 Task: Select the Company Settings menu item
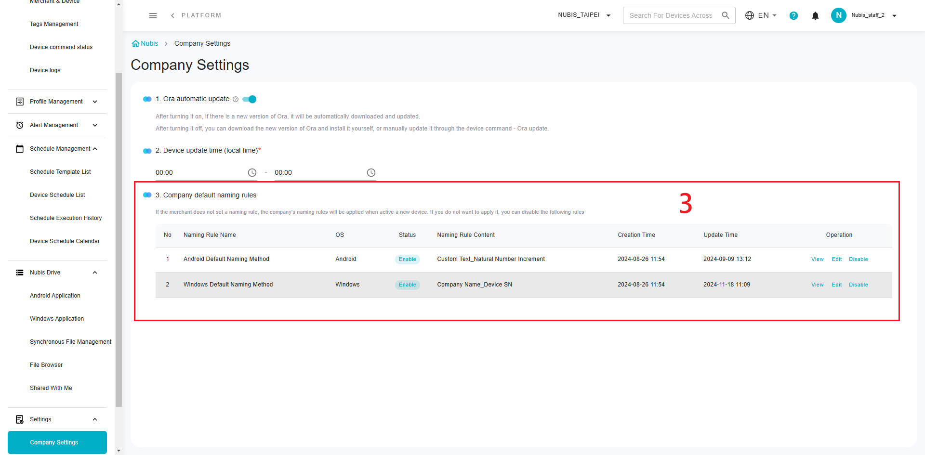click(x=57, y=442)
